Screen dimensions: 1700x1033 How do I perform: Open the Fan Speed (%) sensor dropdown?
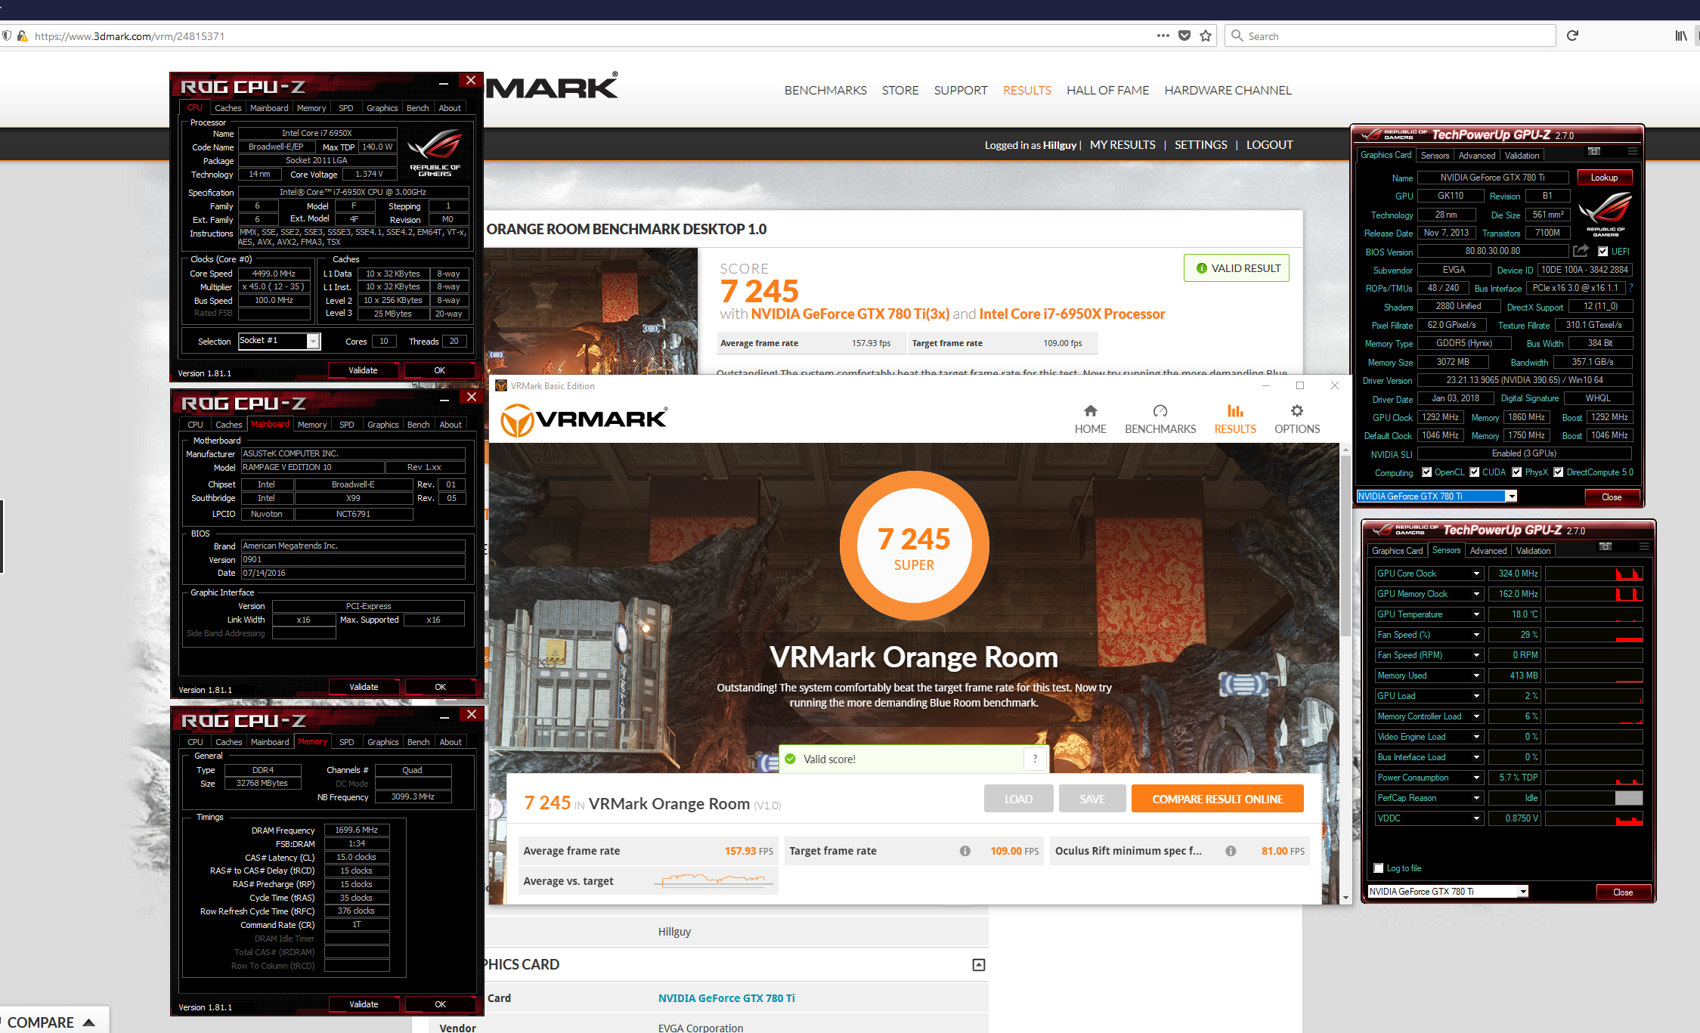(x=1476, y=635)
